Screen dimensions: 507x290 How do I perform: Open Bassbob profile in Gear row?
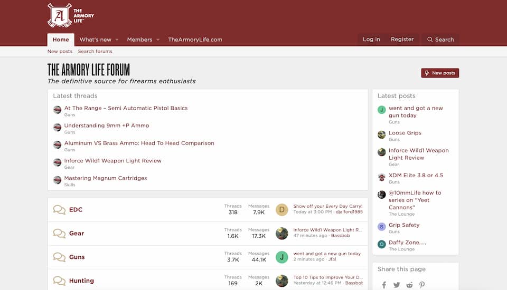(x=340, y=235)
